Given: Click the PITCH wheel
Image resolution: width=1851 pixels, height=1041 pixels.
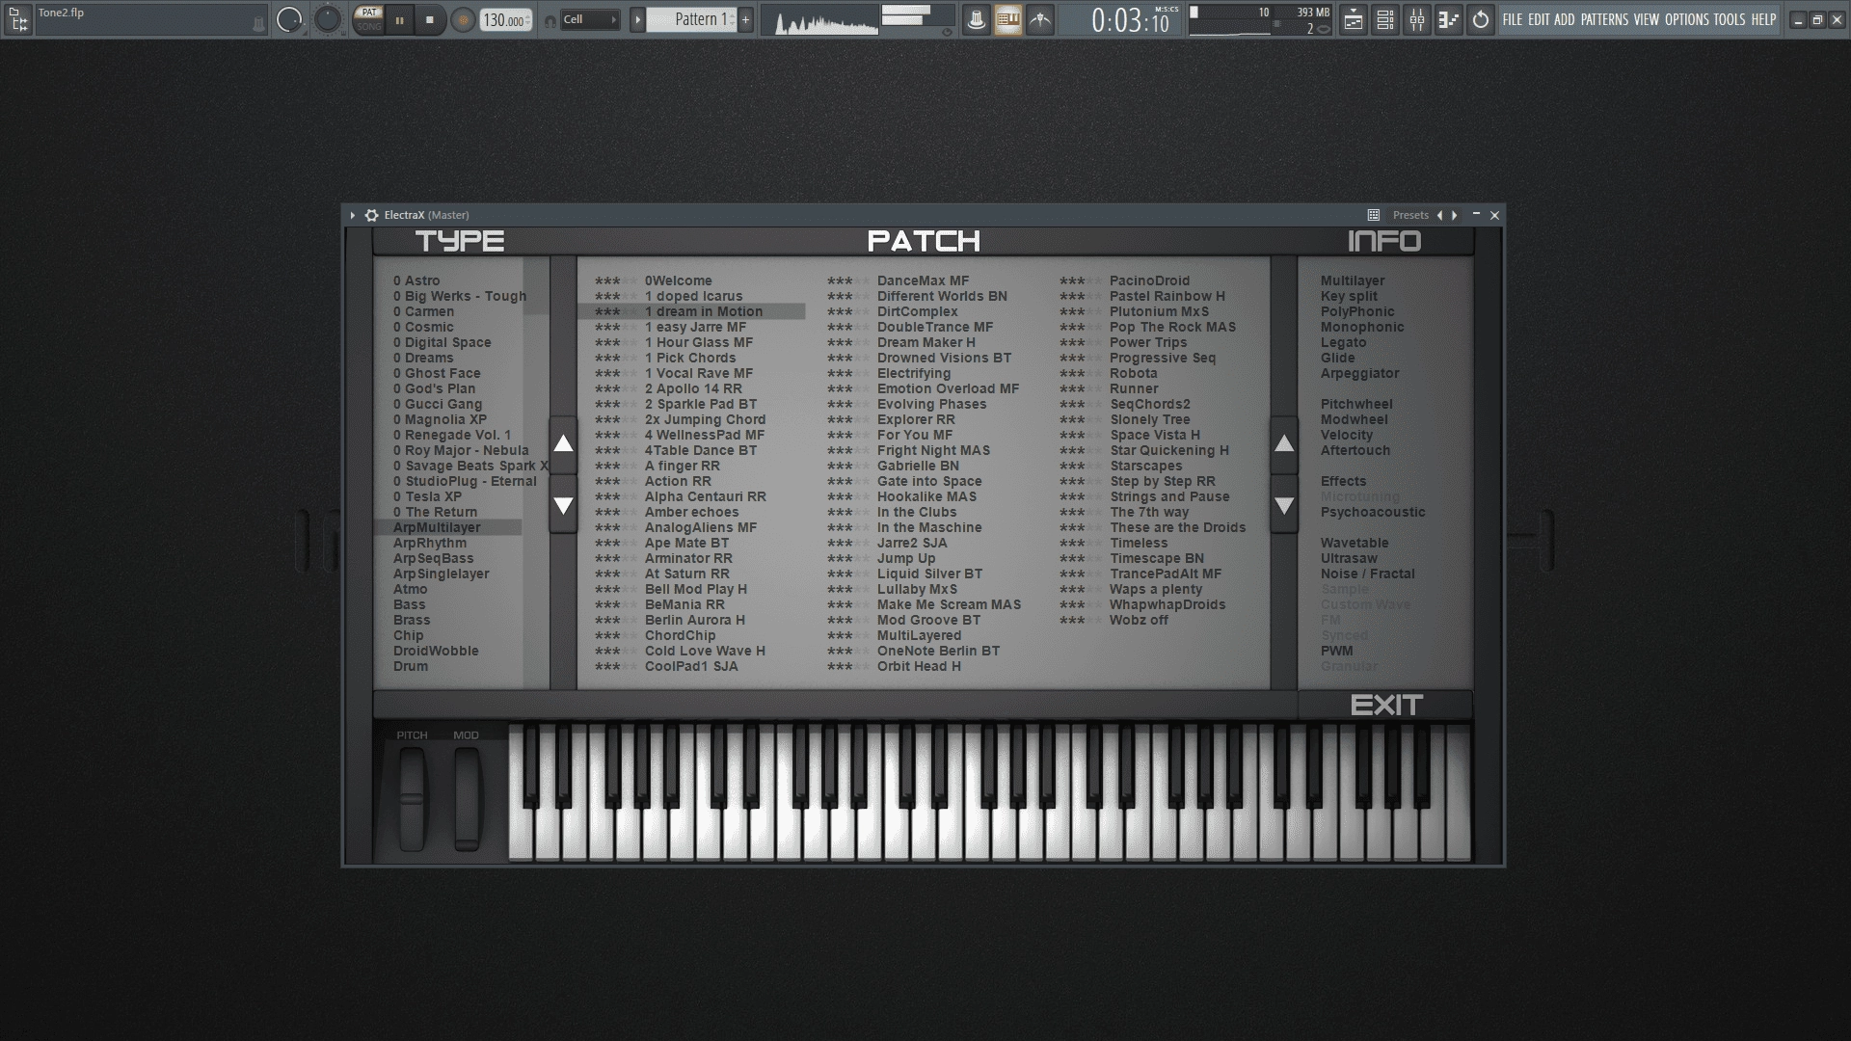Looking at the screenshot, I should 412,799.
